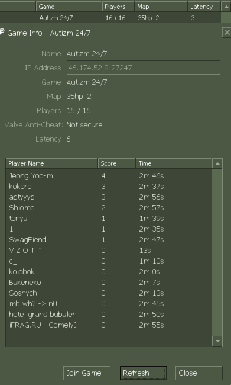
Task: Click into the IP Address field
Action: click(144, 68)
